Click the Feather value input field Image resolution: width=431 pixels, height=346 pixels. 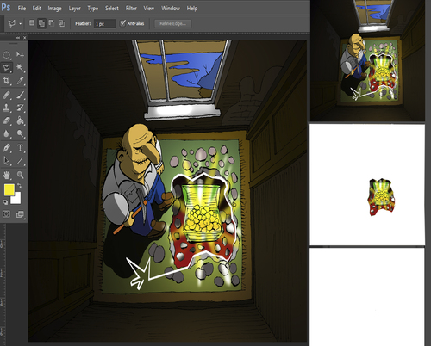[105, 24]
